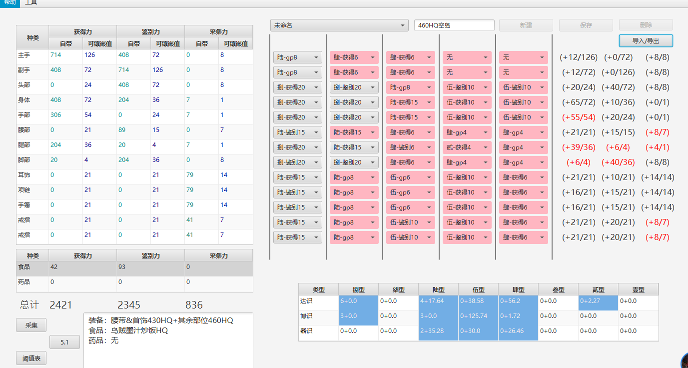Open 伍-鉴别10 dropdown in the (+10/21) row
The image size is (688, 368).
click(x=467, y=177)
